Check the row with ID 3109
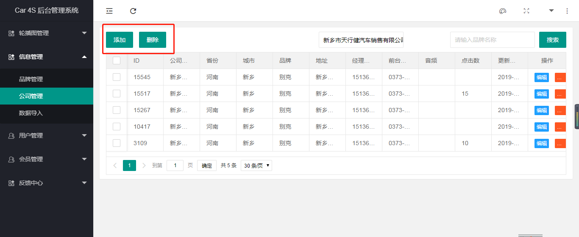This screenshot has height=237, width=579. (x=117, y=143)
